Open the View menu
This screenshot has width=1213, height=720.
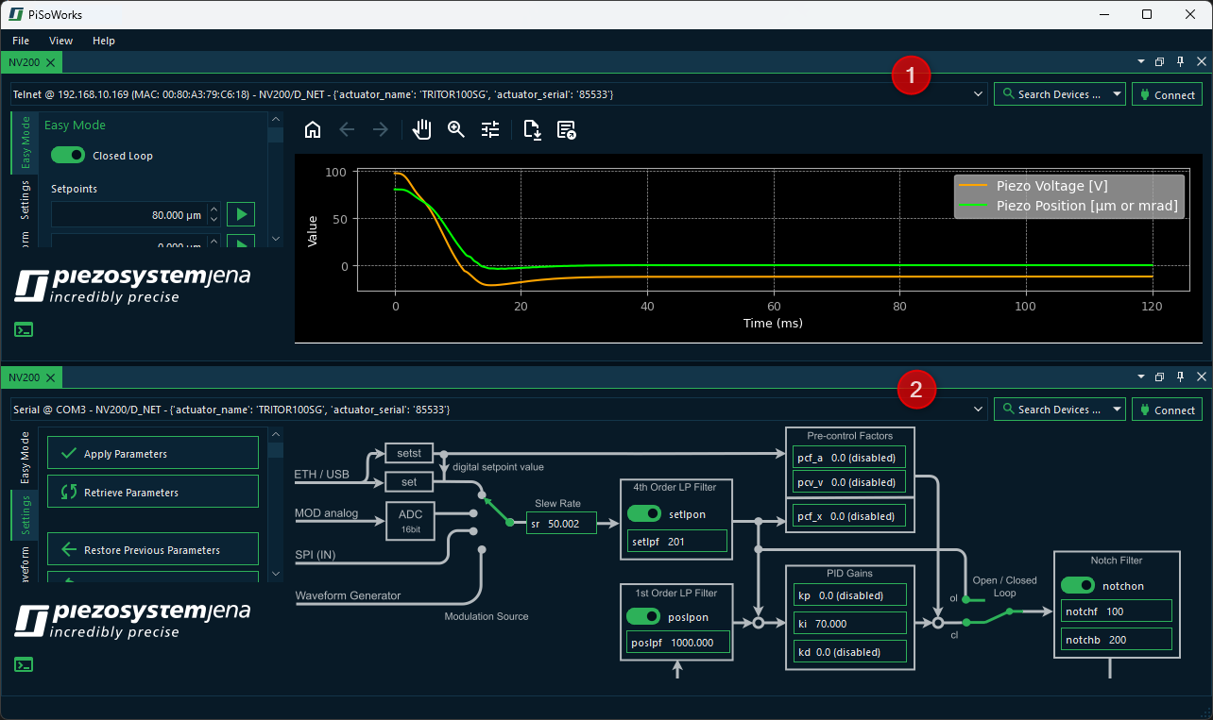(60, 41)
